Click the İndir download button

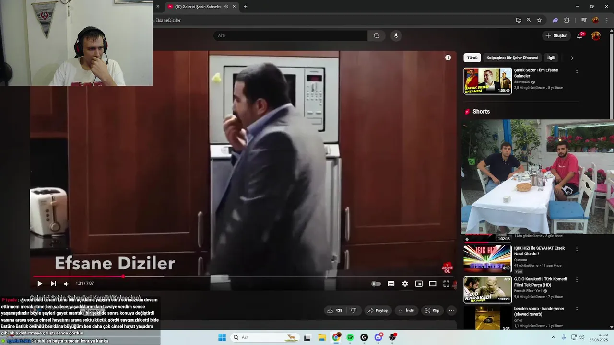(x=406, y=310)
